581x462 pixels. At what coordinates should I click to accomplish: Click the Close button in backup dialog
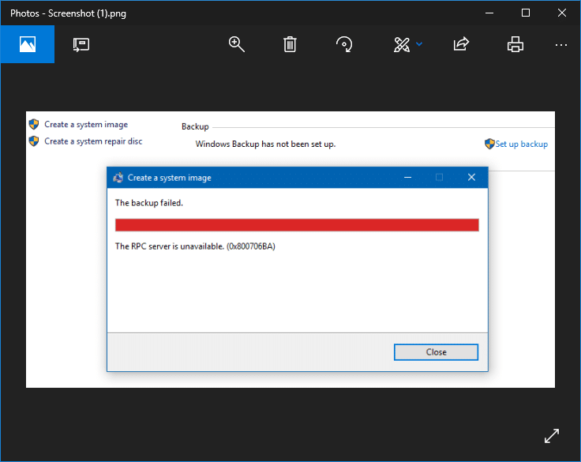436,352
